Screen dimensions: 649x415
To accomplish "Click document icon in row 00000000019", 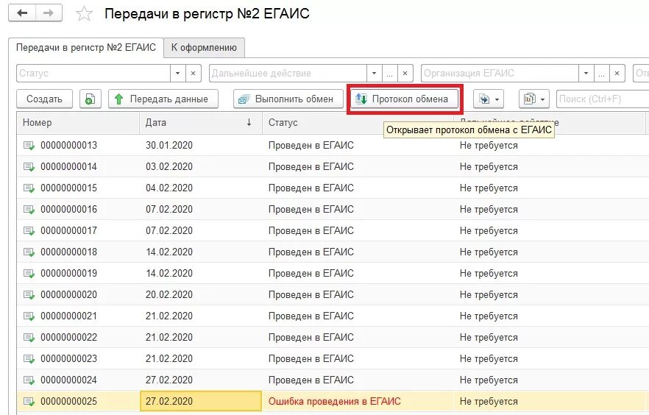I will 29,274.
